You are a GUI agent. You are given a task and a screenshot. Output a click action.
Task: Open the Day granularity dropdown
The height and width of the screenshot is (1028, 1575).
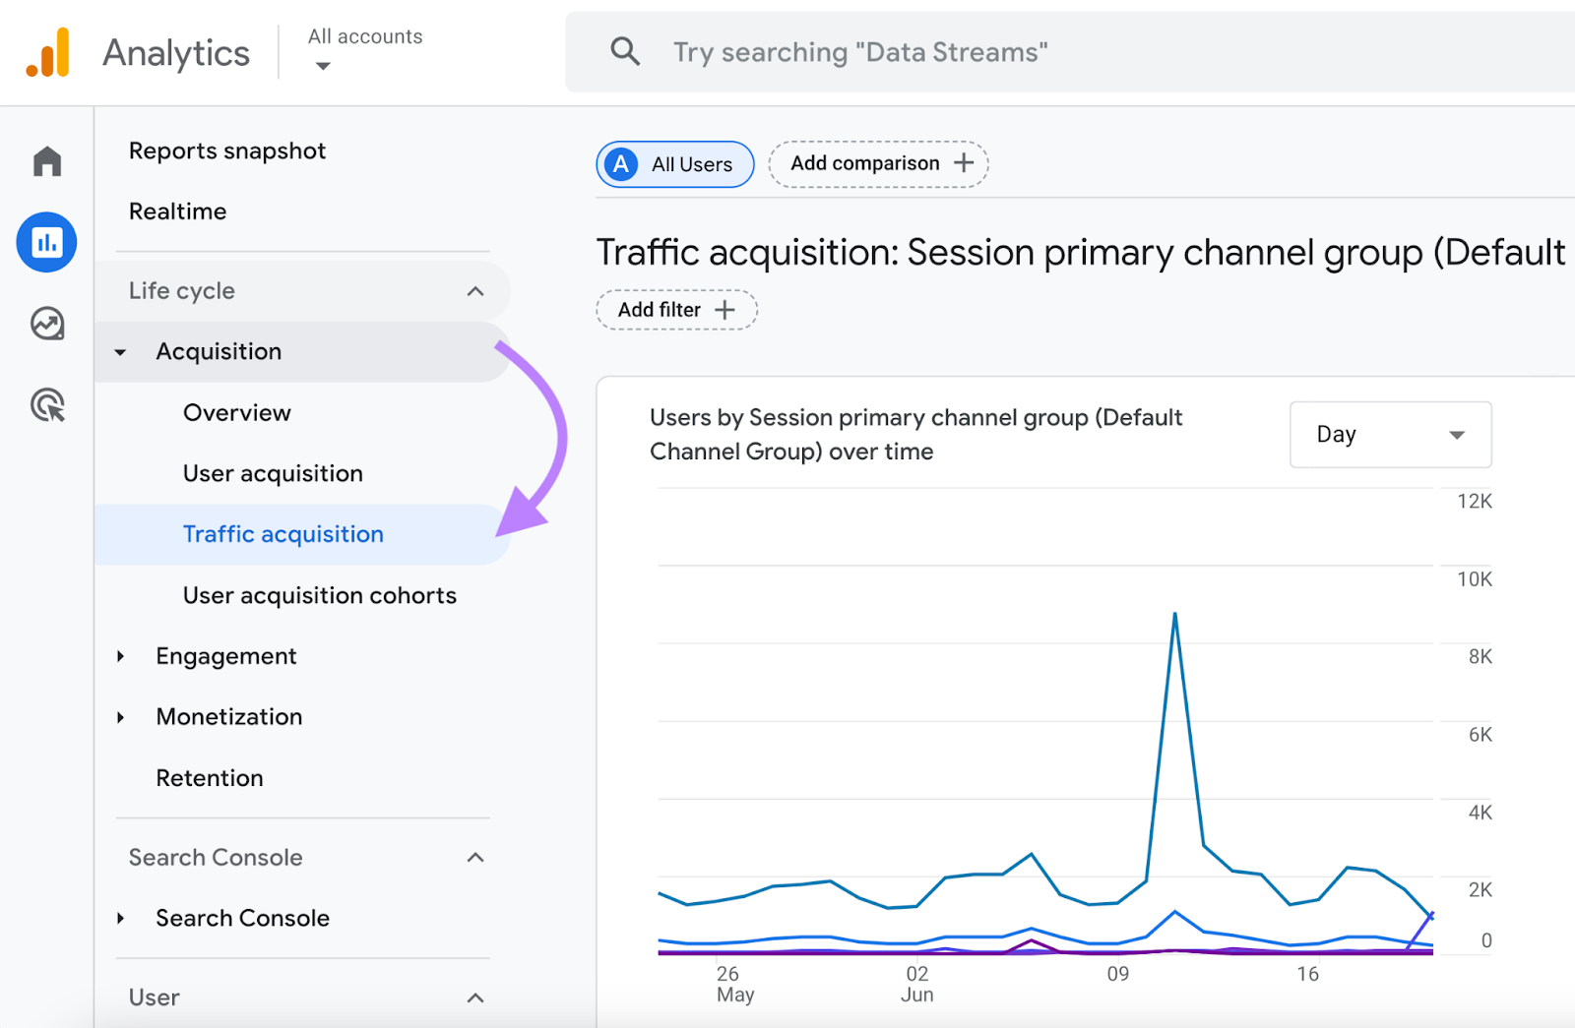pyautogui.click(x=1389, y=434)
